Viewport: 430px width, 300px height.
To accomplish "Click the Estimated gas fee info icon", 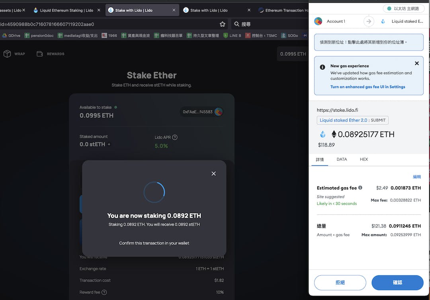I will (360, 188).
